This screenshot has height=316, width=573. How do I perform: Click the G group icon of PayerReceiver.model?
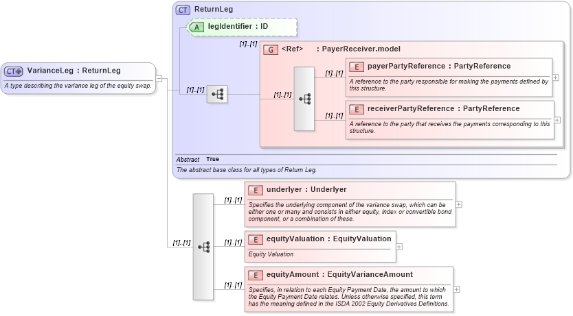tap(271, 49)
